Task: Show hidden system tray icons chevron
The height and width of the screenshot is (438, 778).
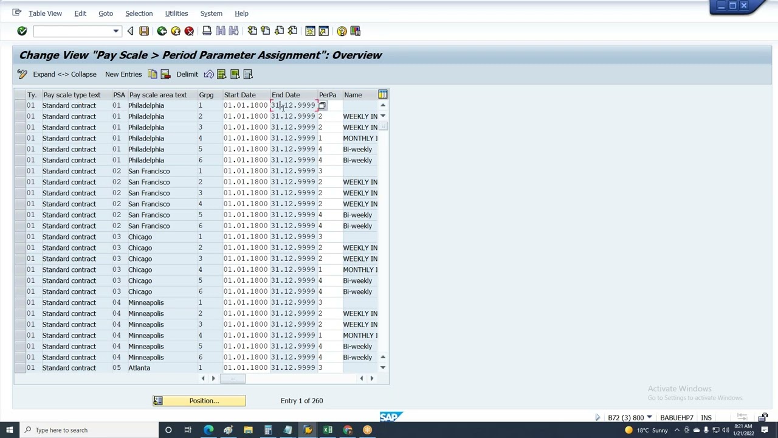Action: click(x=676, y=430)
